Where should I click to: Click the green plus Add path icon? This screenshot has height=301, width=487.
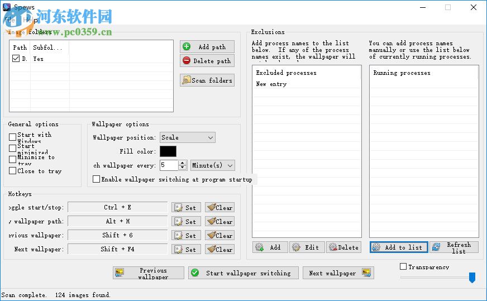pyautogui.click(x=187, y=46)
